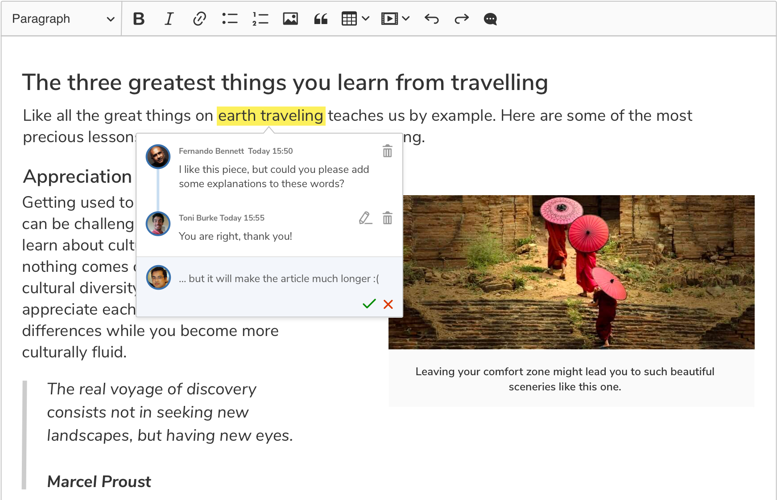The width and height of the screenshot is (777, 500).
Task: Redo the last action
Action: 462,18
